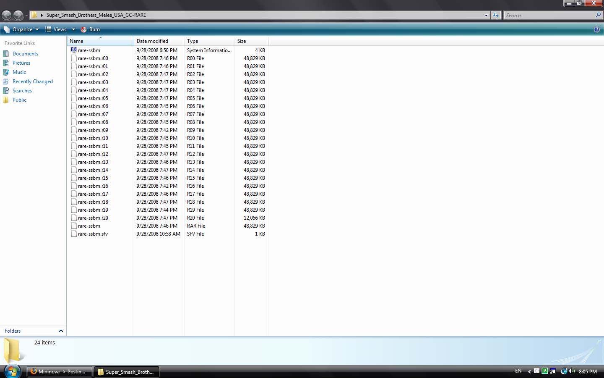
Task: Select the rare-ssbm.r12 file icon
Action: pos(74,154)
